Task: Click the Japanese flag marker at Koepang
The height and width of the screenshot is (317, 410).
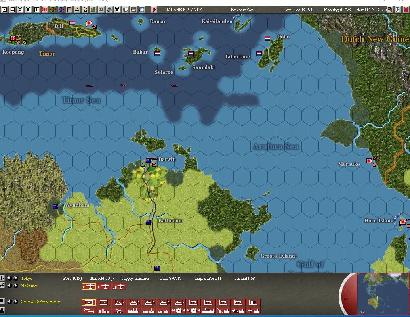Action: point(13,38)
